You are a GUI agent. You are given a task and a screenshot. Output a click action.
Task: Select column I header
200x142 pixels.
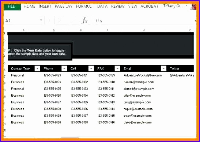[107, 30]
